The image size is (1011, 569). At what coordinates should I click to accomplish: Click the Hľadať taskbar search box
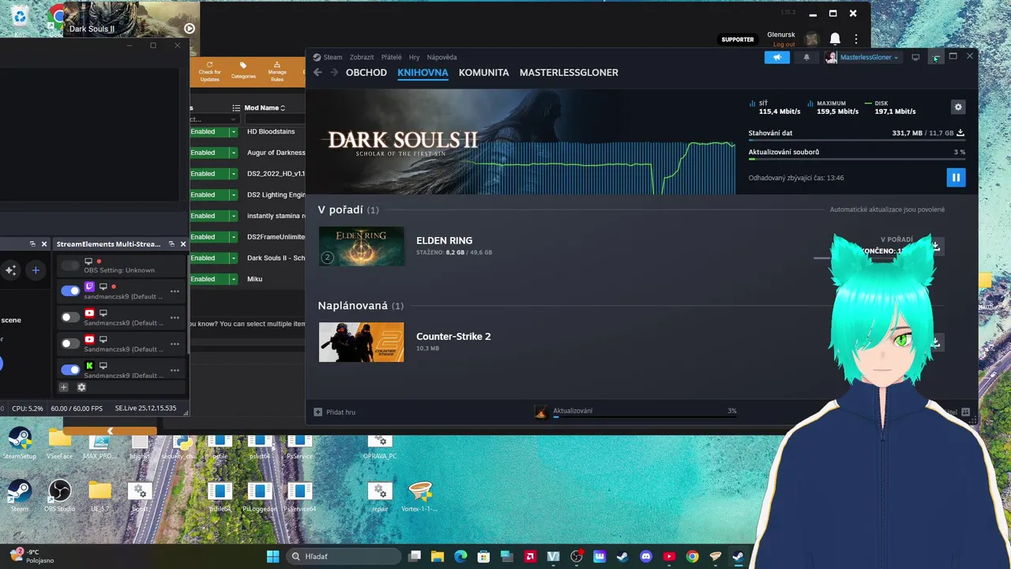point(343,556)
